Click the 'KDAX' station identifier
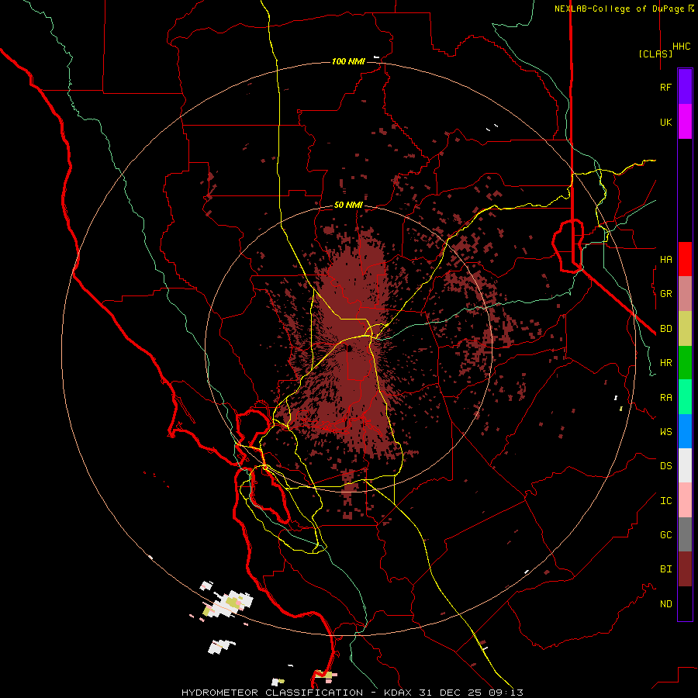The image size is (698, 698). [x=398, y=693]
